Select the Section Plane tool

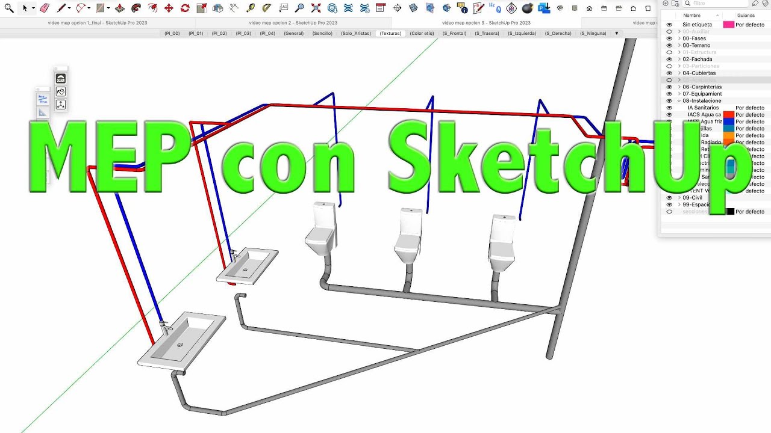396,8
